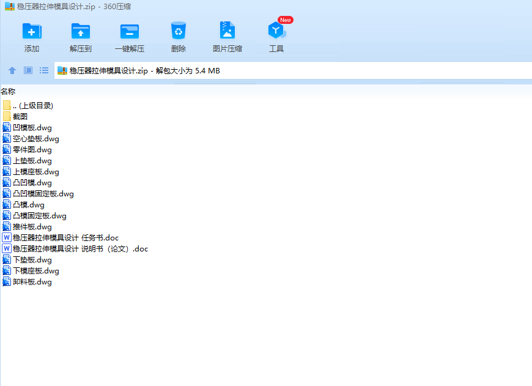Viewport: 532px width, 386px height.
Task: Click the dwg icon of 凸凹模.dwg
Action: tap(7, 183)
